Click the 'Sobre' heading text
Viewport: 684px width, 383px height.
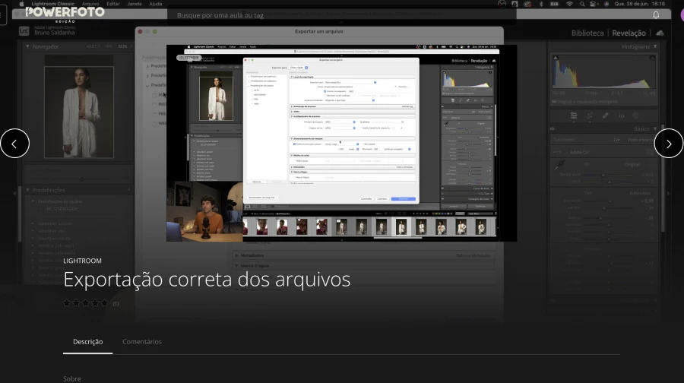click(72, 378)
